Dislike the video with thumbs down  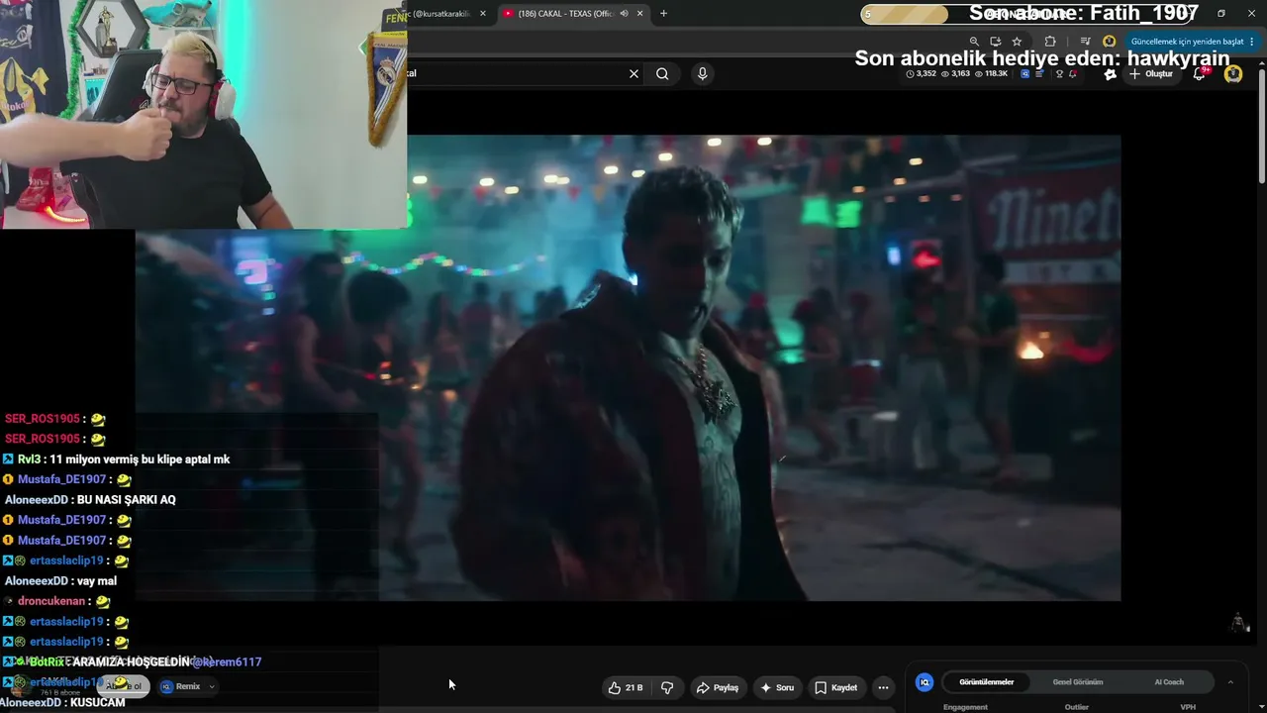pos(667,687)
